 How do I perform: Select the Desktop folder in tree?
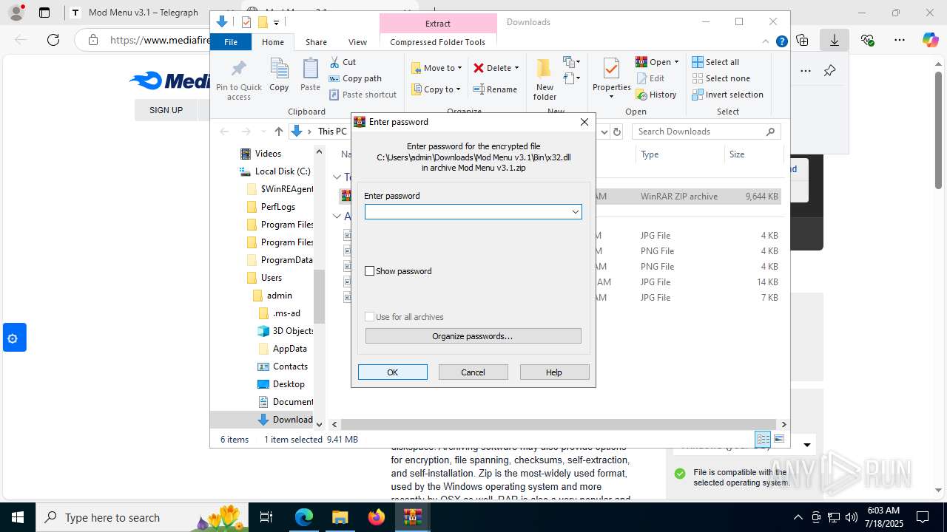[289, 384]
